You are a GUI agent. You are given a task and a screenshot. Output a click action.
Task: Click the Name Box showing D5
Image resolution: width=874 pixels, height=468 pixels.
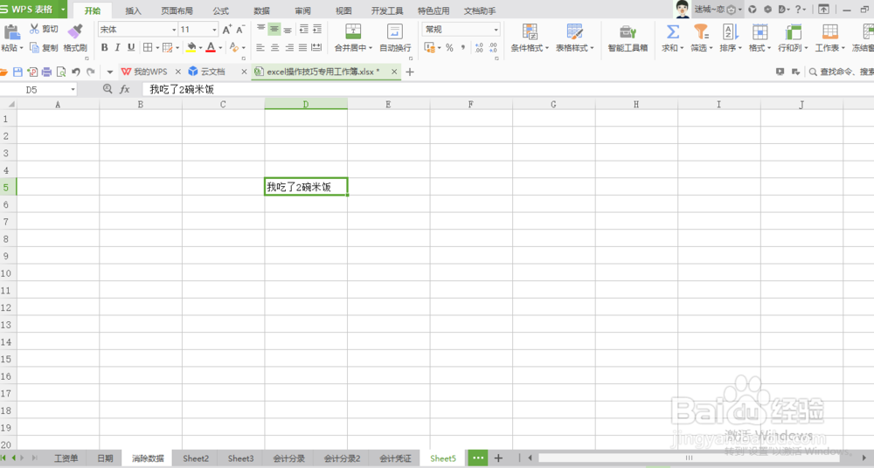tap(38, 89)
